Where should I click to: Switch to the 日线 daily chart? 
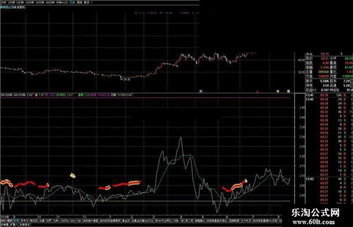click(72, 3)
